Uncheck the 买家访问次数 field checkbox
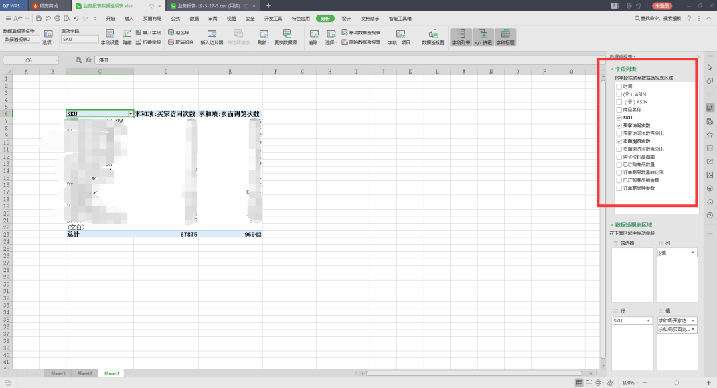This screenshot has height=388, width=717. (x=619, y=125)
